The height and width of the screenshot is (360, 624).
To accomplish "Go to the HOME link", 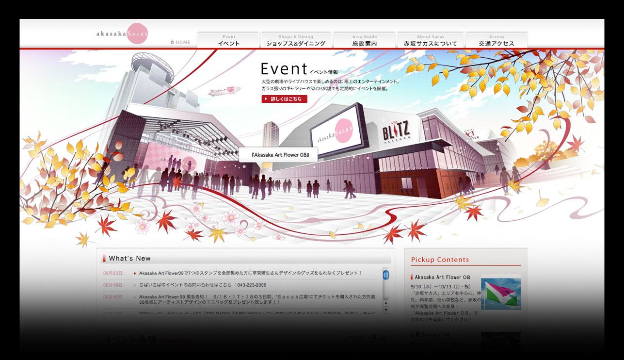I will [180, 42].
